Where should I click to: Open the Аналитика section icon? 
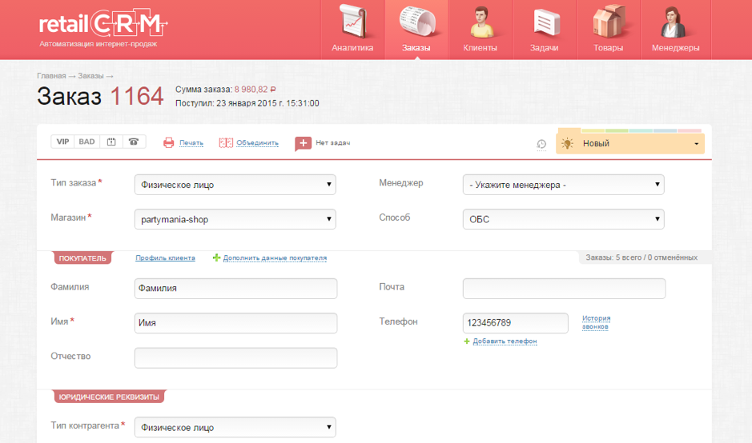coord(352,22)
